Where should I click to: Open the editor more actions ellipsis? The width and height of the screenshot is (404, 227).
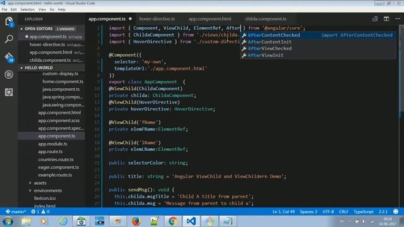coord(398,19)
